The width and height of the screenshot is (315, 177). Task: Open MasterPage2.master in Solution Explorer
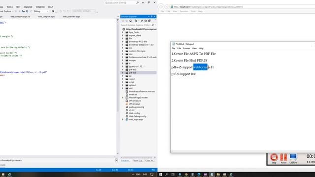pos(138,98)
